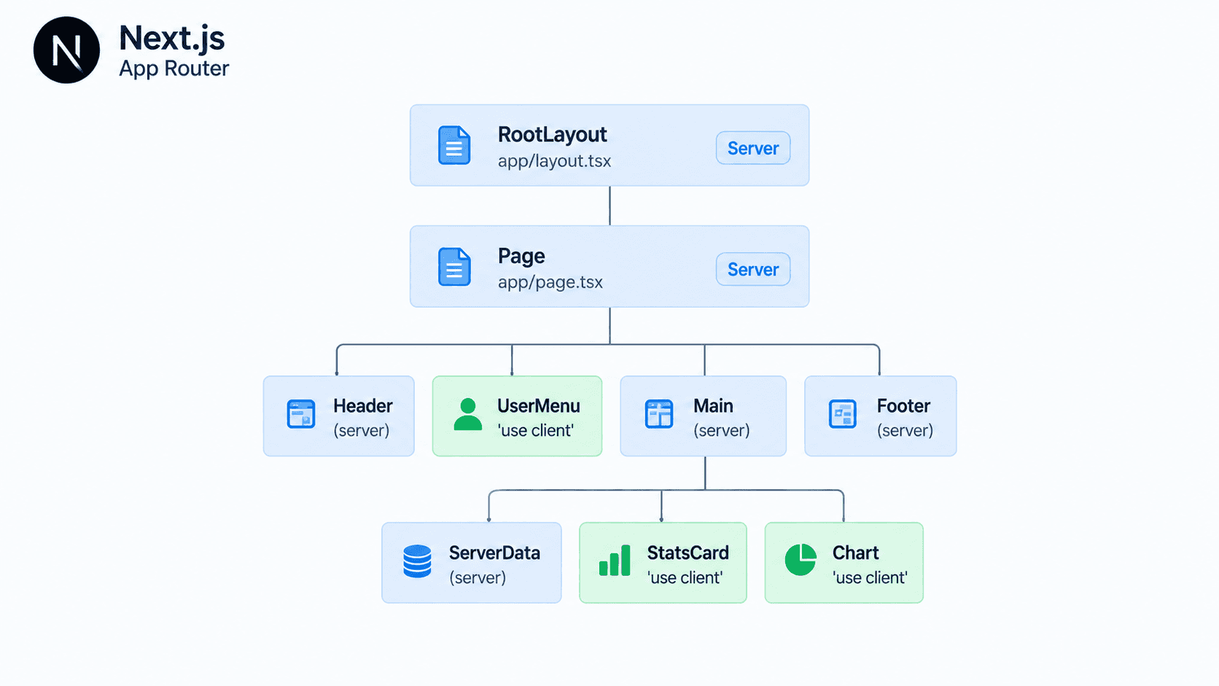The image size is (1219, 686).
Task: Click the 'ServerData' label
Action: (494, 553)
